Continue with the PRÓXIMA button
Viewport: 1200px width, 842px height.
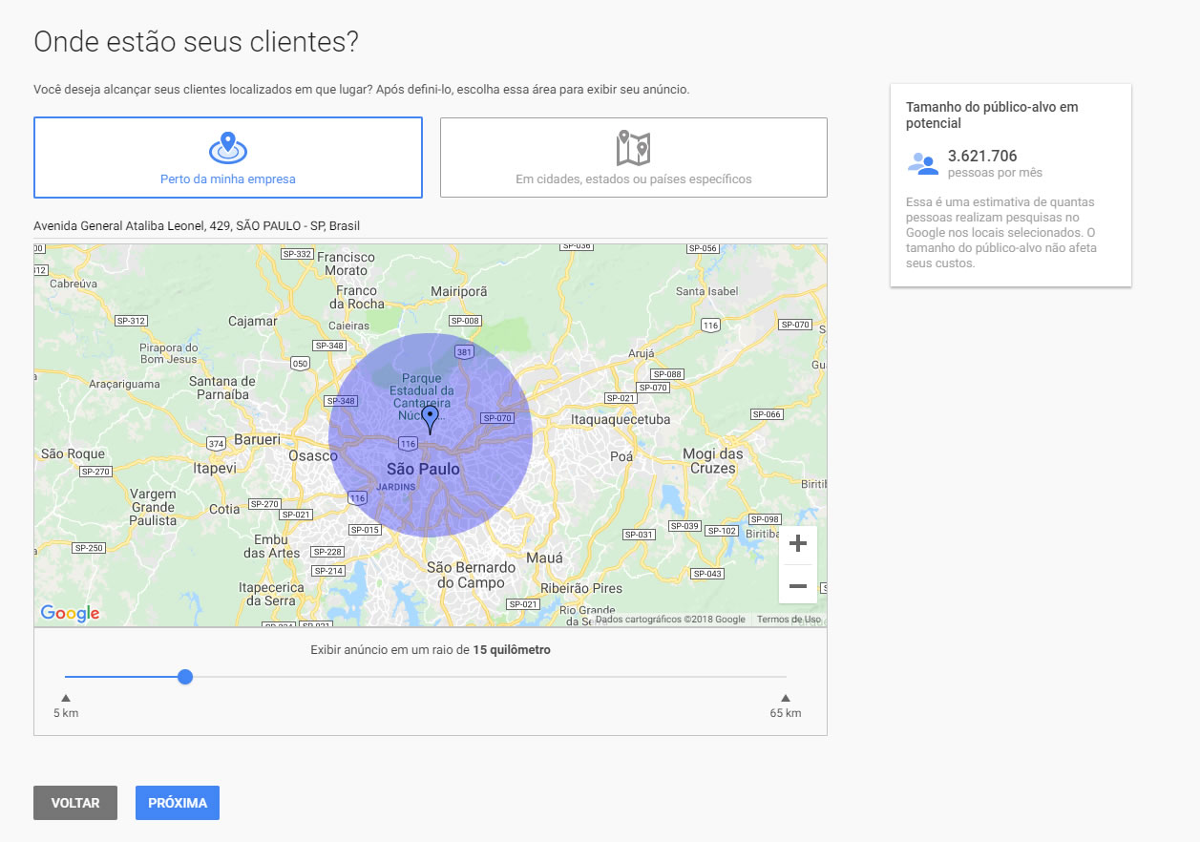pos(178,803)
